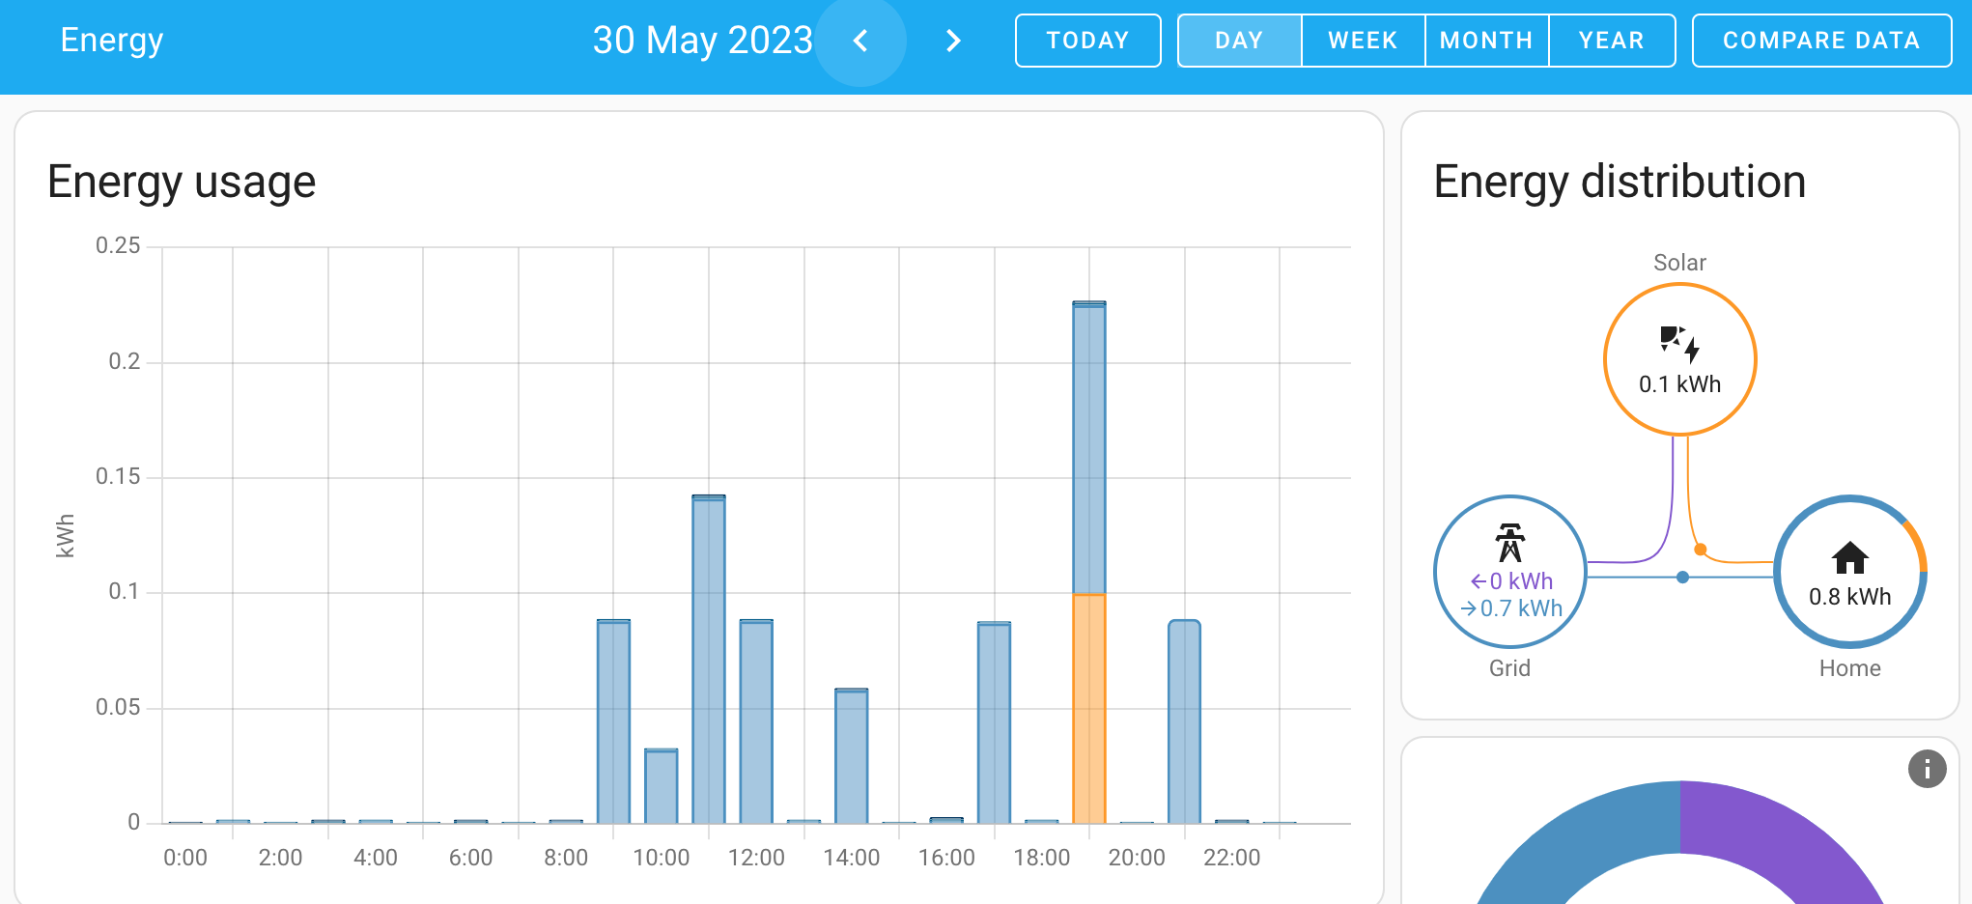Image resolution: width=1972 pixels, height=904 pixels.
Task: Open Compare Data
Action: point(1821,41)
